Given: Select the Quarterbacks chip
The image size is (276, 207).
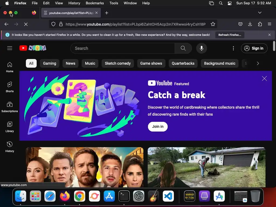Looking at the screenshot, I should 183,63.
